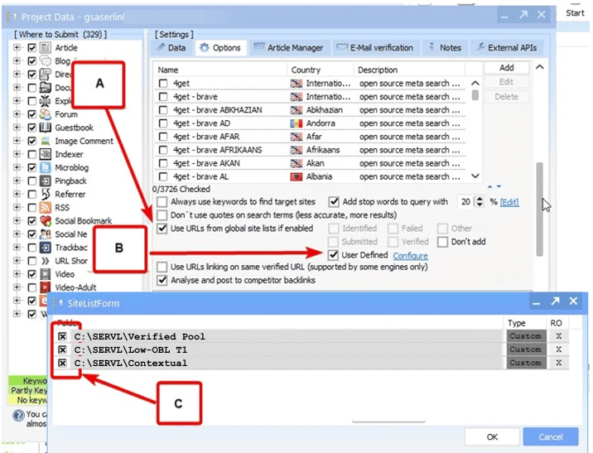Viewport: 593px width, 453px height.
Task: Uncheck the Verified Pool folder
Action: tap(62, 336)
